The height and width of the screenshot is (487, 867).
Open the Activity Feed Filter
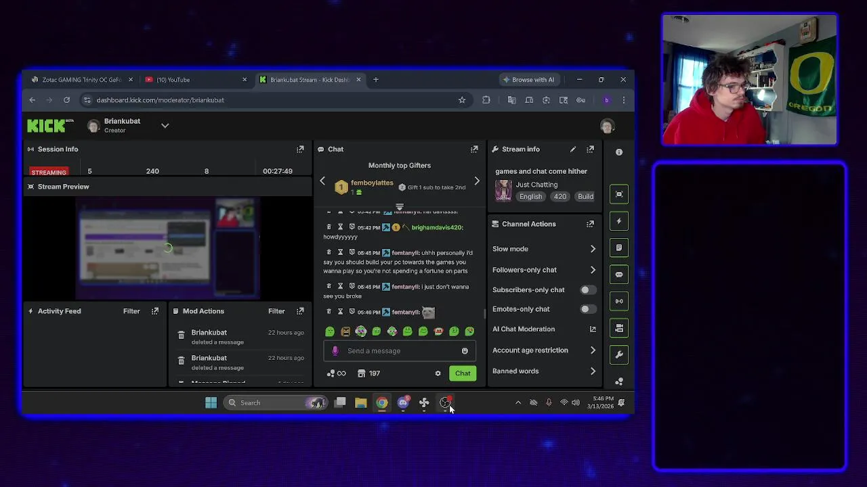[131, 311]
